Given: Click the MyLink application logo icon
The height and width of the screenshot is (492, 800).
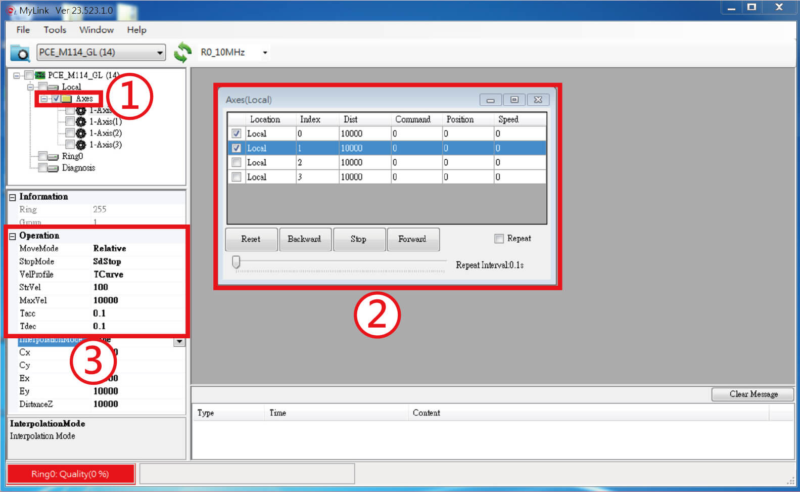Looking at the screenshot, I should (11, 11).
